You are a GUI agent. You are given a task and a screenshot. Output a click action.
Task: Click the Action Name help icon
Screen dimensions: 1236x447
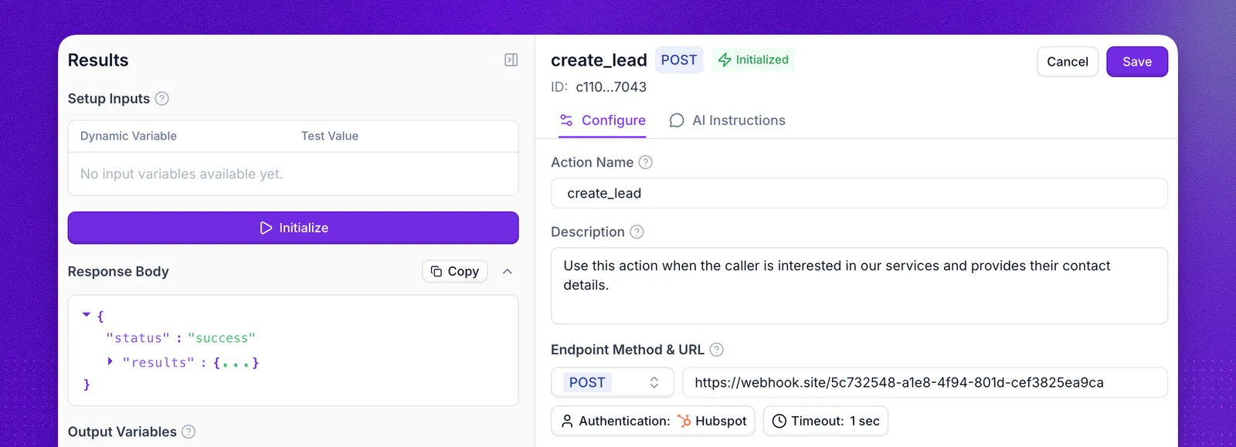pyautogui.click(x=646, y=162)
